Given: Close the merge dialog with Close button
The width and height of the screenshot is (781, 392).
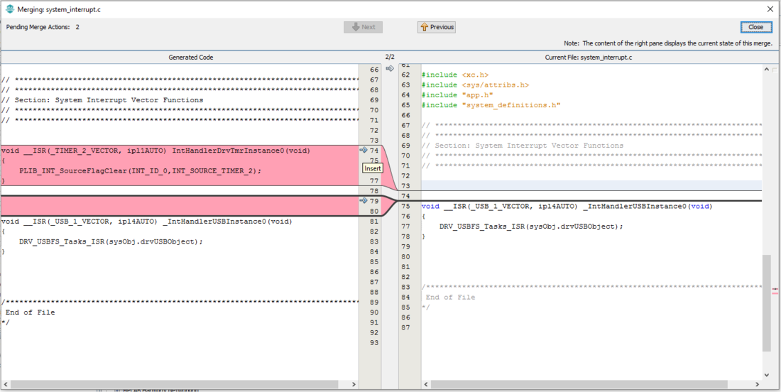Looking at the screenshot, I should [755, 27].
